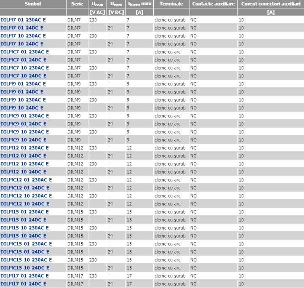Image resolution: width=304 pixels, height=288 pixels.
Task: Open the DILMC7-10-24DC-E link
Action: pyautogui.click(x=23, y=76)
